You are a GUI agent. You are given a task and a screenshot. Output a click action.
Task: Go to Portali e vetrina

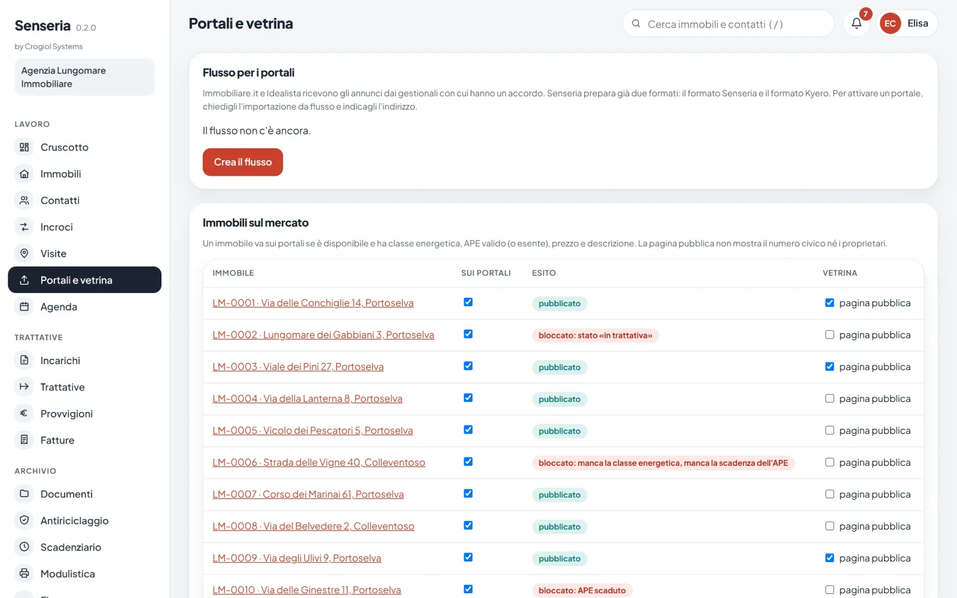click(84, 280)
